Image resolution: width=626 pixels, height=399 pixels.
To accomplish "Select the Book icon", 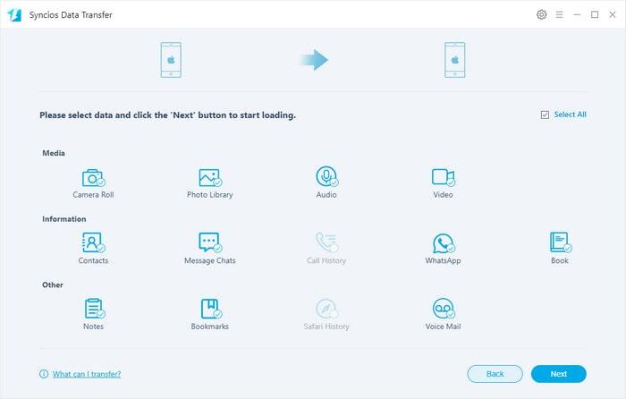I will click(560, 242).
